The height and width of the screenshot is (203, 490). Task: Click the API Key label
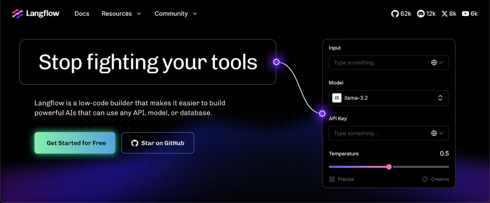click(x=338, y=119)
